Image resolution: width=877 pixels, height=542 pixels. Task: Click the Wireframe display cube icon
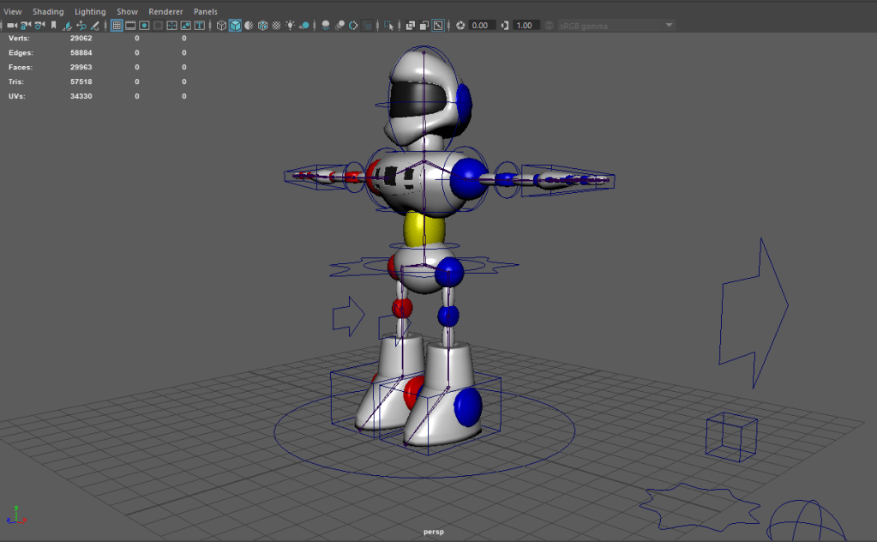(x=221, y=26)
